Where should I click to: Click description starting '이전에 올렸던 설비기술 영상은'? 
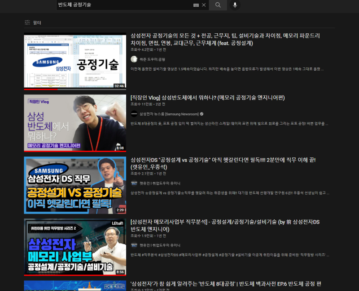click(x=227, y=69)
